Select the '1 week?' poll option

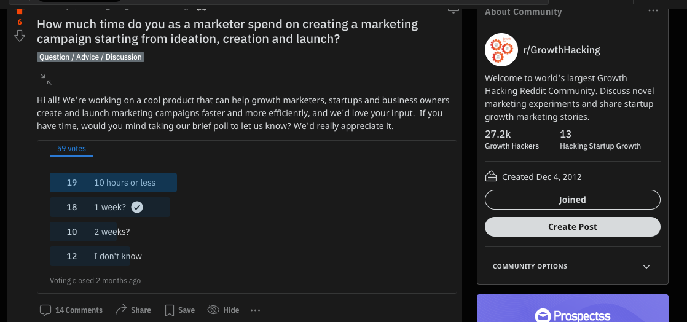point(110,207)
